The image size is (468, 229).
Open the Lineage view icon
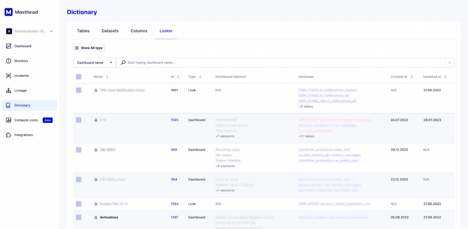click(x=9, y=90)
